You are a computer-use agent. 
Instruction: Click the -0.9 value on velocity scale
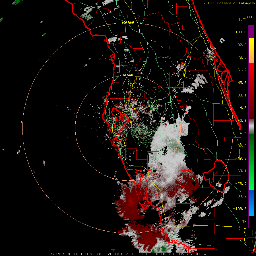(x=242, y=121)
